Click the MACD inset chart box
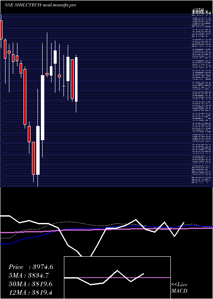This screenshot has width=213, height=299. (x=117, y=278)
